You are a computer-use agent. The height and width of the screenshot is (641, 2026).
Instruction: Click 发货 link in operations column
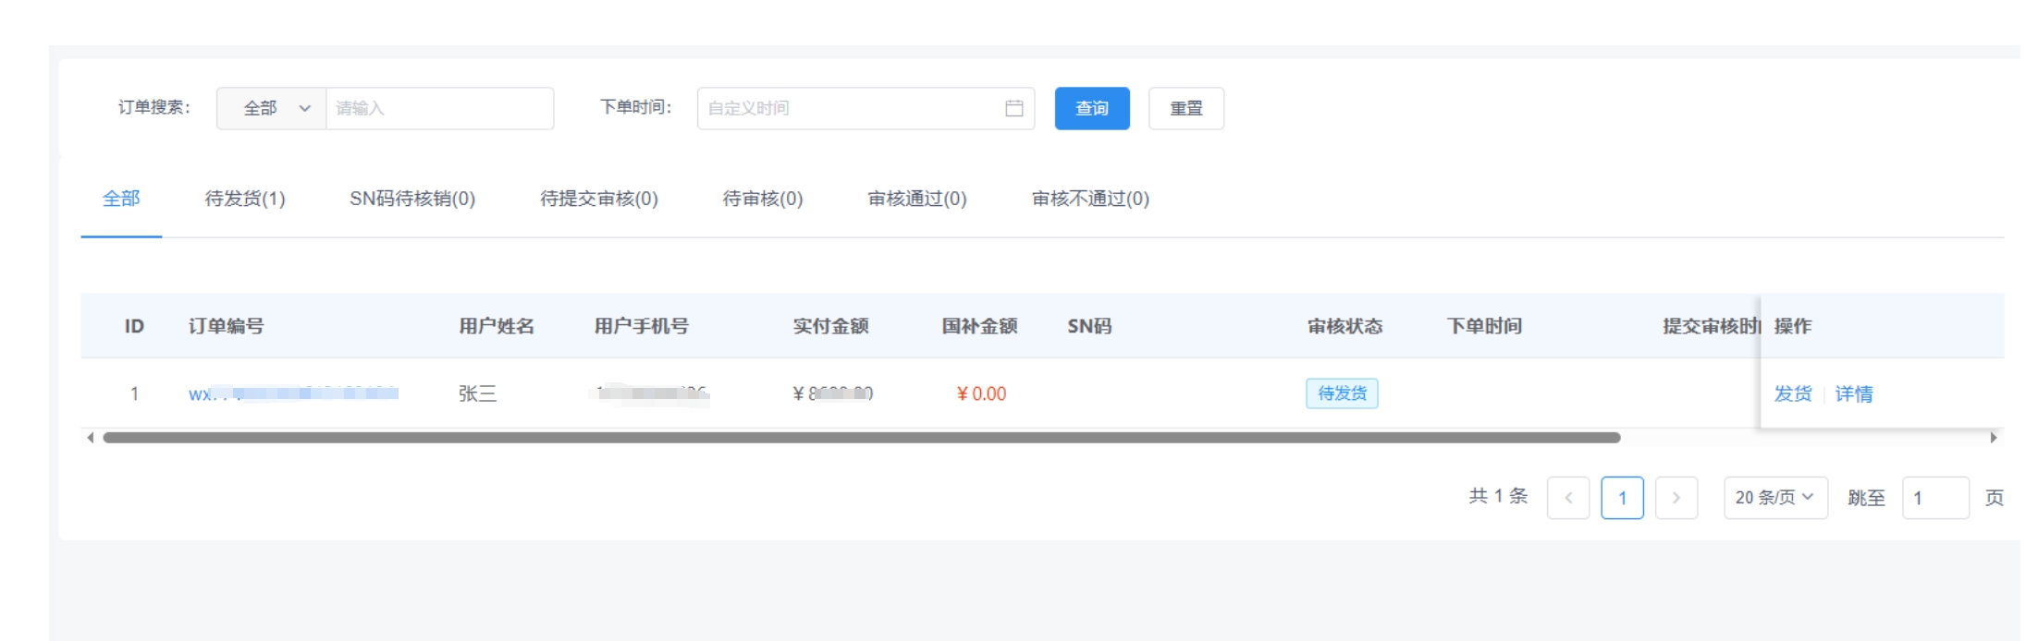pos(1792,393)
